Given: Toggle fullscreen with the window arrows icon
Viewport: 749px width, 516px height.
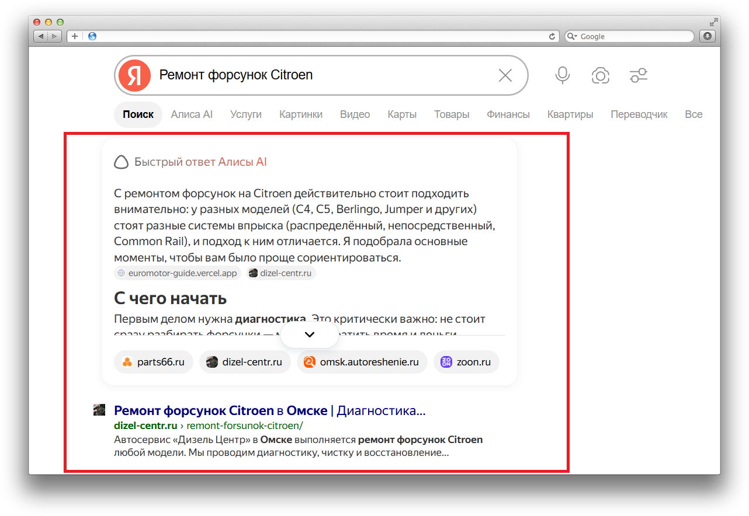Looking at the screenshot, I should coord(713,22).
